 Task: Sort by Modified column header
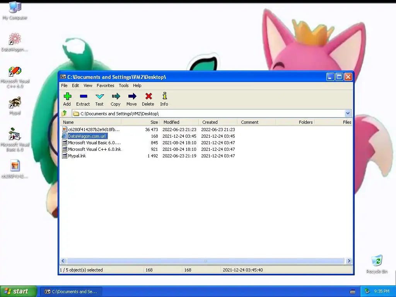tap(179, 122)
